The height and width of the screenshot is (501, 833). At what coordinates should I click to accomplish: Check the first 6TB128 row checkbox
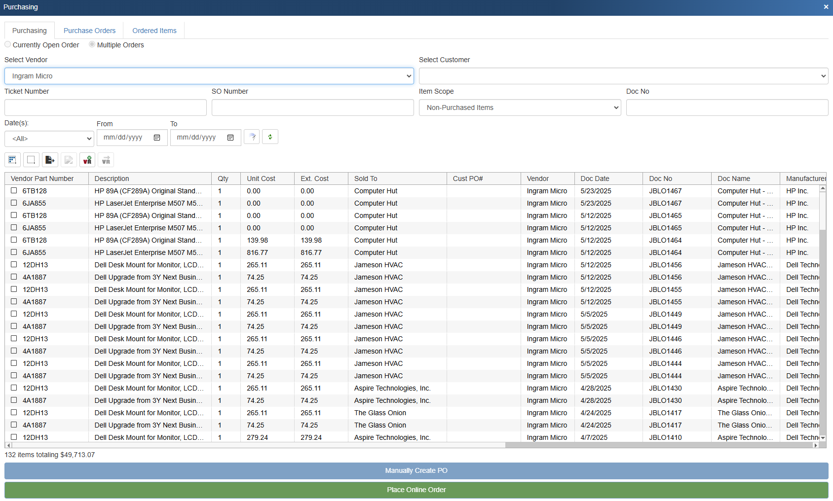pyautogui.click(x=14, y=190)
